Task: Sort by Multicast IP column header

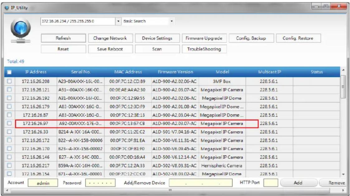Action: tap(269, 72)
